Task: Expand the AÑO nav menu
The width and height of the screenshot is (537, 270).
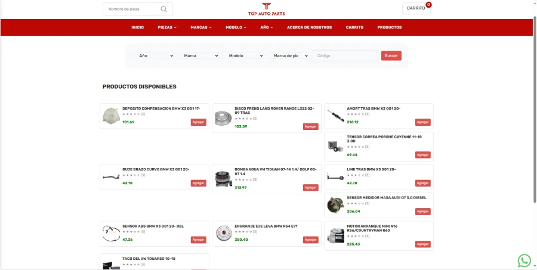Action: coord(267,27)
